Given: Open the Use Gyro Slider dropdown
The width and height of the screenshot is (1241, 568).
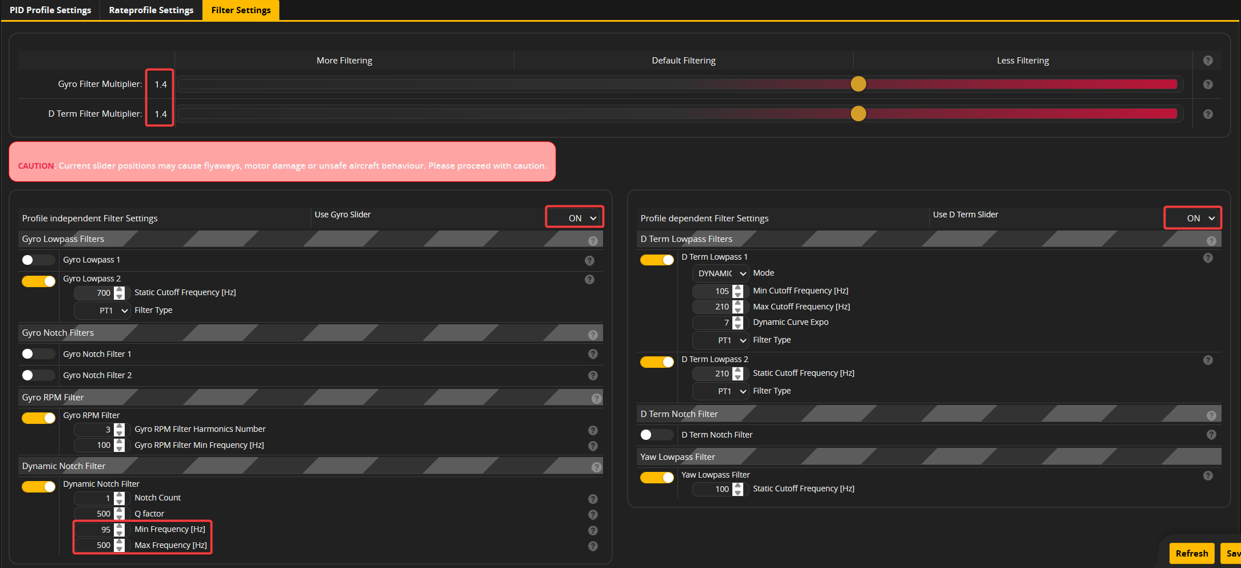Looking at the screenshot, I should coord(574,218).
